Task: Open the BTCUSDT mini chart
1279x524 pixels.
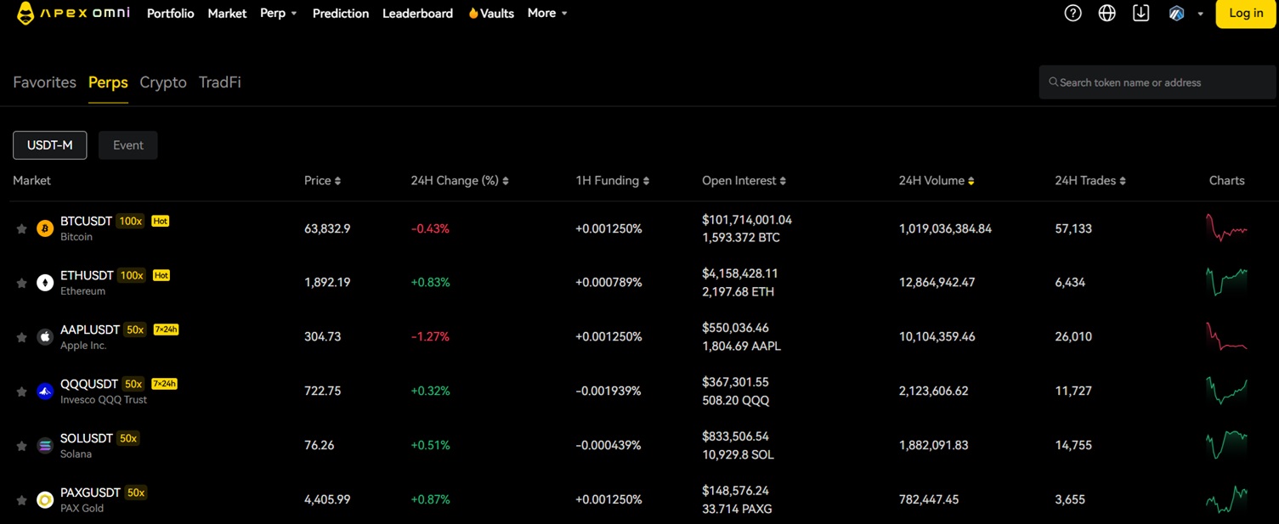Action: [x=1226, y=228]
